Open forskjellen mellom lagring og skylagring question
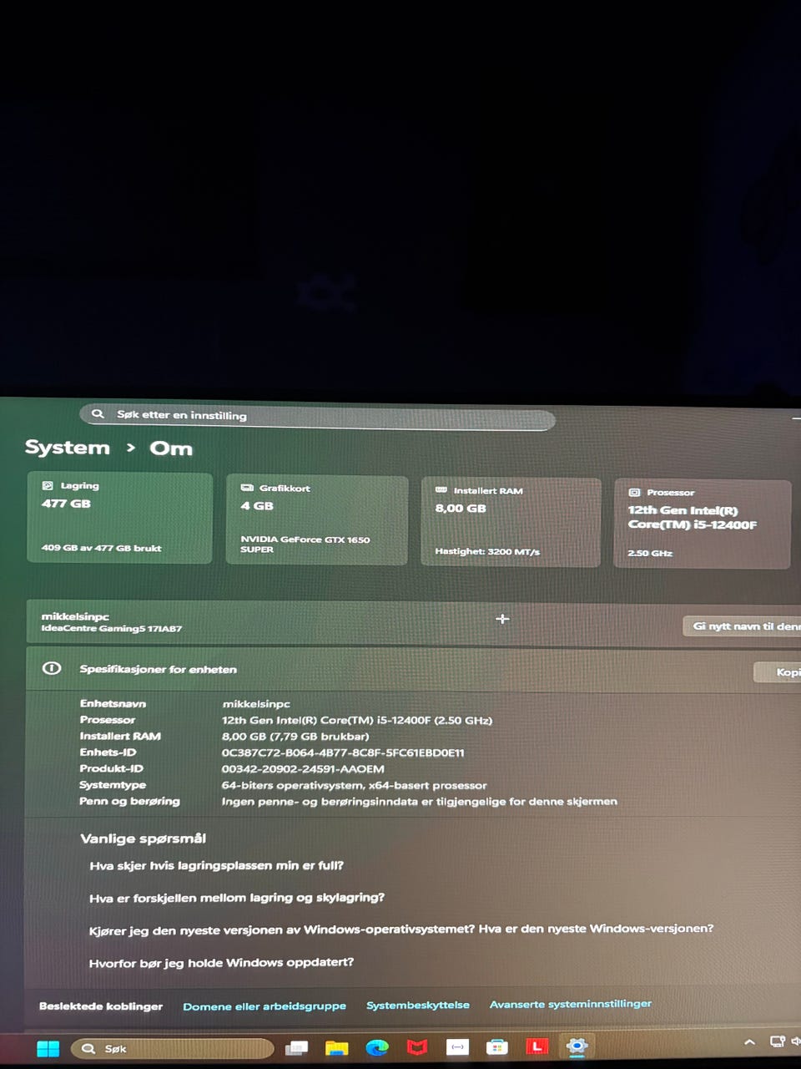The width and height of the screenshot is (801, 1069). [237, 898]
